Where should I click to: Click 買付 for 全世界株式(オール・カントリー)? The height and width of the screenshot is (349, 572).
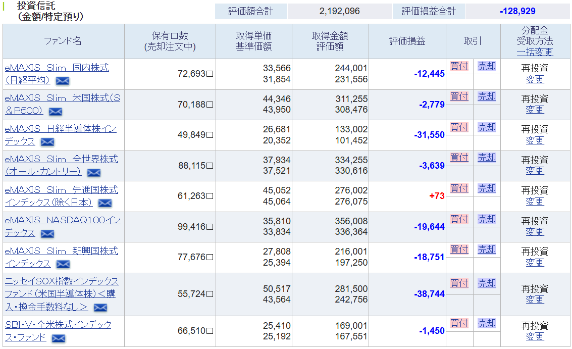tap(459, 158)
